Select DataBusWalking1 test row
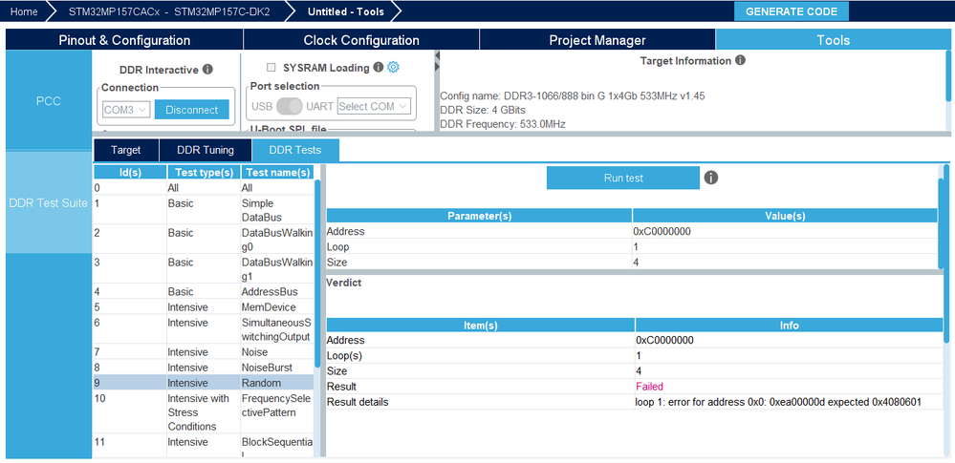 [x=204, y=269]
